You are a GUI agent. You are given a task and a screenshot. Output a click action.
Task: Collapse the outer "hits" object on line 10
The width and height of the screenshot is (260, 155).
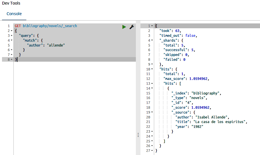click(x=152, y=69)
